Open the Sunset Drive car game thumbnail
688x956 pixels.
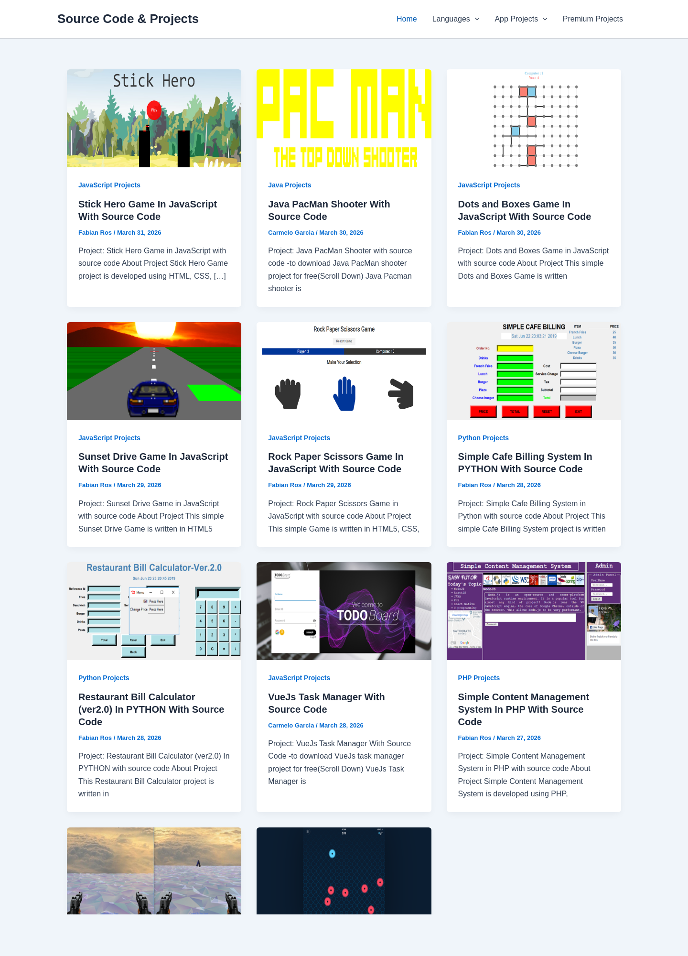point(154,371)
